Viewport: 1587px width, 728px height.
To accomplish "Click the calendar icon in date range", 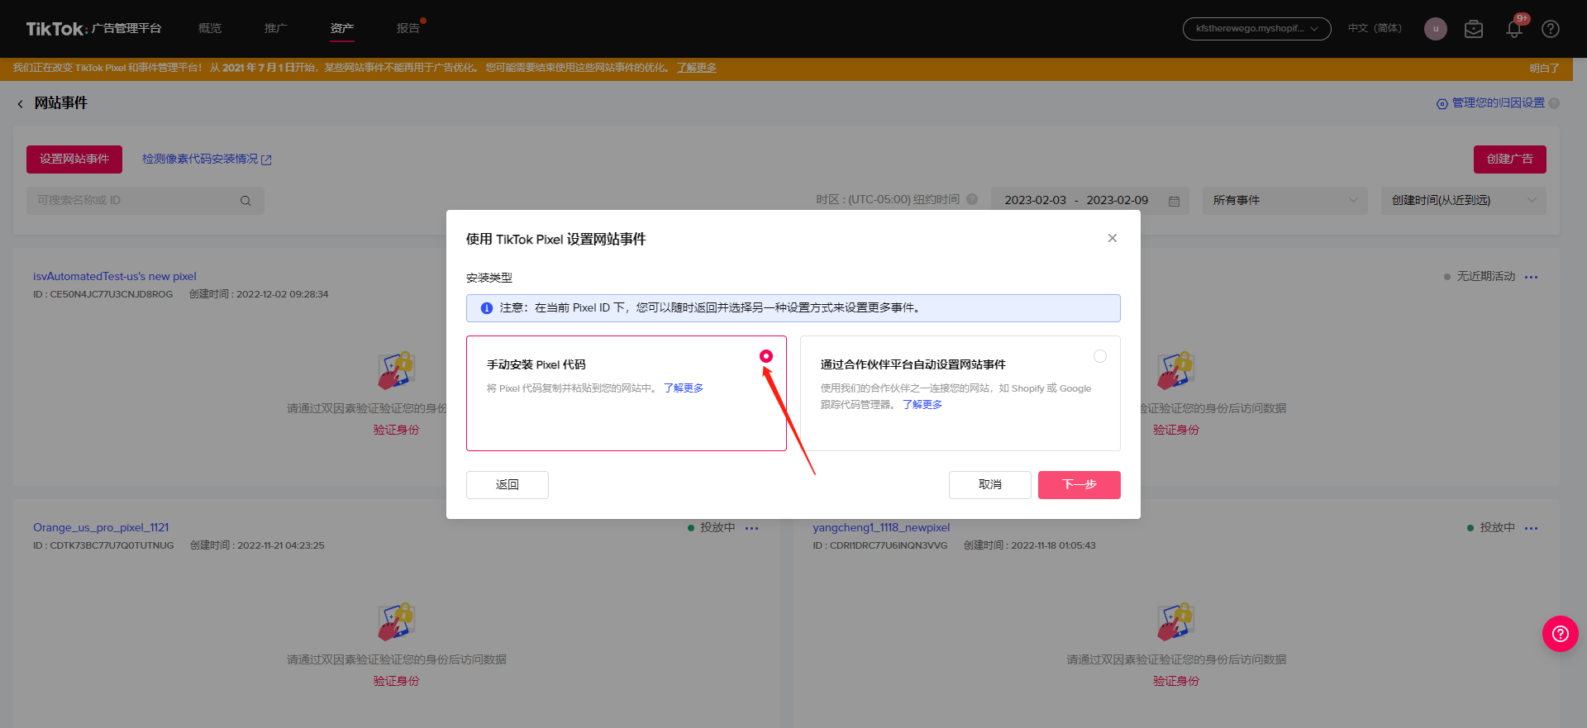I will 1174,201.
